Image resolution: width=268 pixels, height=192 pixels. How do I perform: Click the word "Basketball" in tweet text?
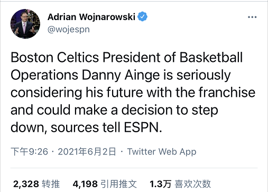pyautogui.click(x=211, y=57)
